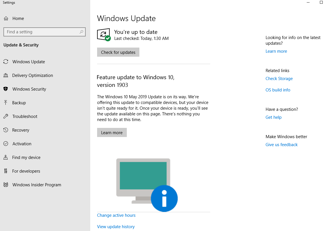Click the Backup upward arrow icon
333x231 pixels.
pyautogui.click(x=6, y=103)
